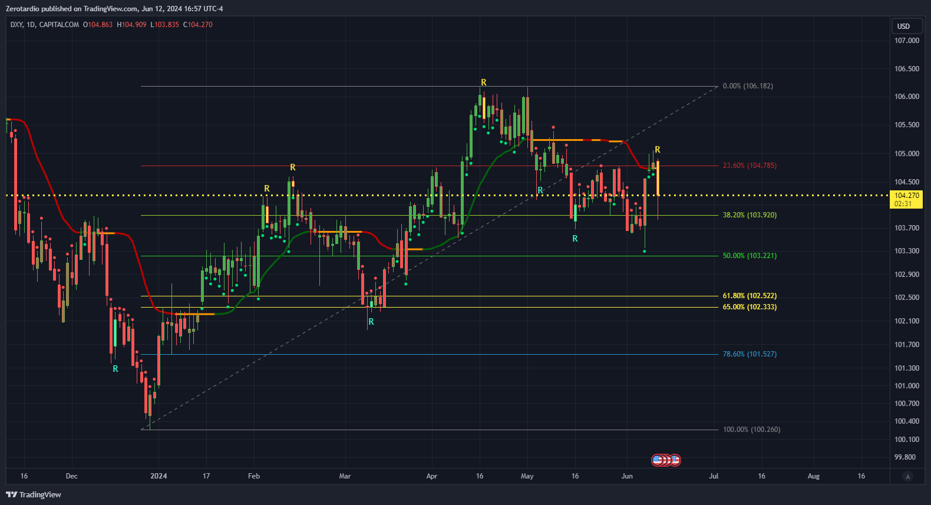931x505 pixels.
Task: Select the 65.00% (102.333) Fibonacci label
Action: (x=750, y=307)
